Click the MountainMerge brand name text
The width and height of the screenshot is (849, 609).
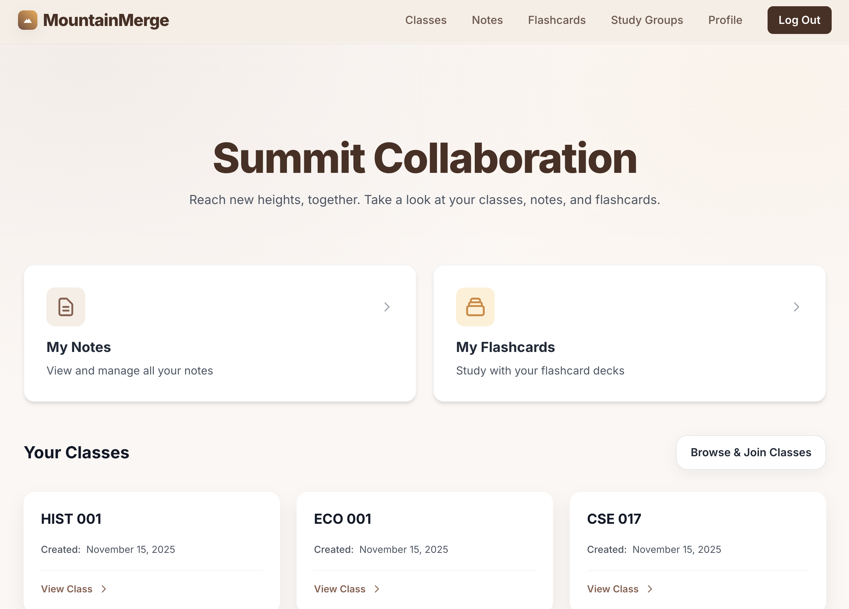pyautogui.click(x=106, y=20)
